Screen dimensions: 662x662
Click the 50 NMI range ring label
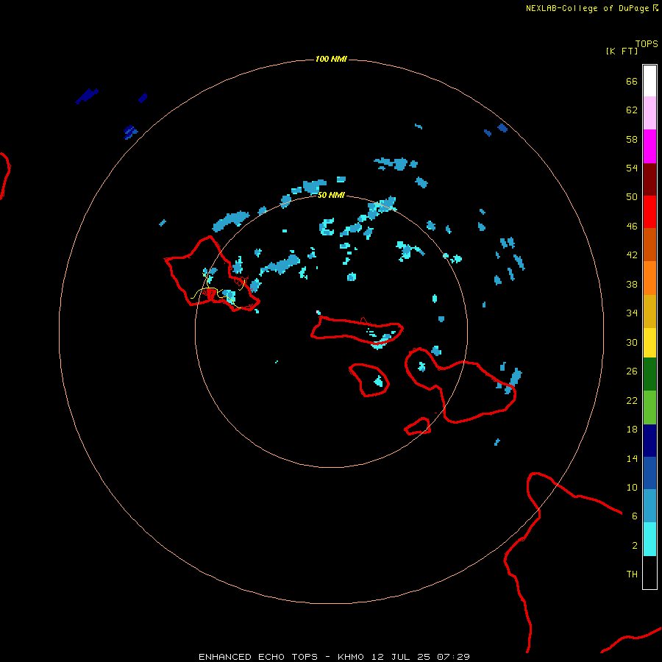[x=331, y=195]
